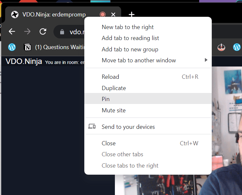Expand Move tab to another window submenu
Image resolution: width=242 pixels, height=195 pixels.
pyautogui.click(x=148, y=60)
